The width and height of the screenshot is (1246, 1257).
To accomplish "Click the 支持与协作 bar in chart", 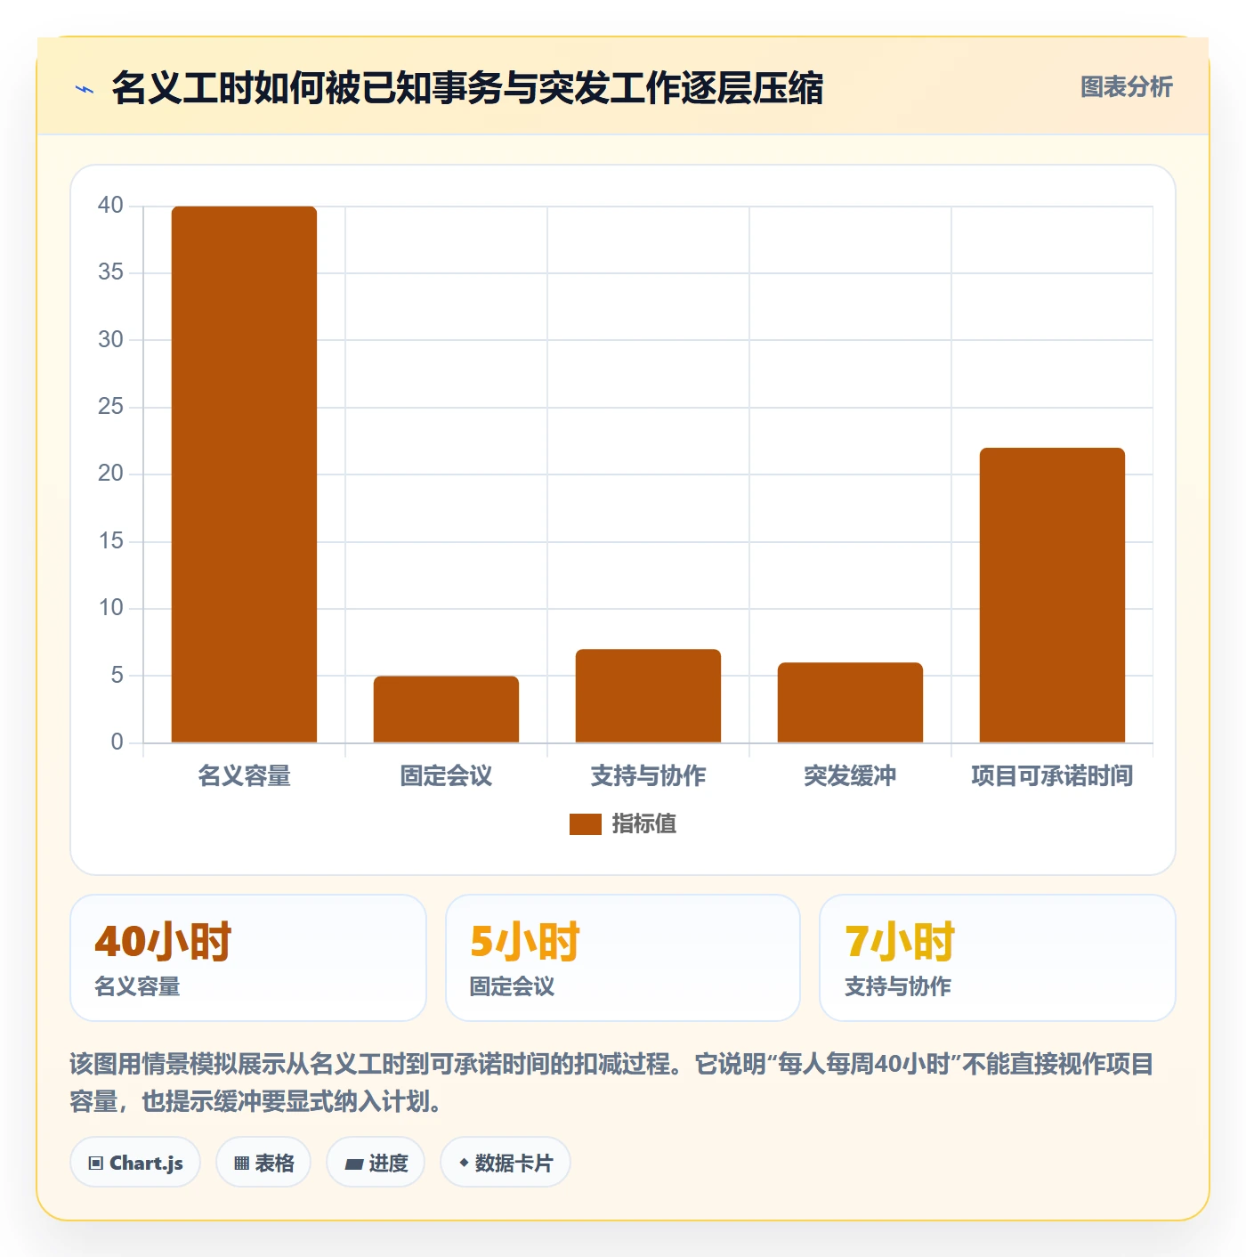I will (648, 696).
